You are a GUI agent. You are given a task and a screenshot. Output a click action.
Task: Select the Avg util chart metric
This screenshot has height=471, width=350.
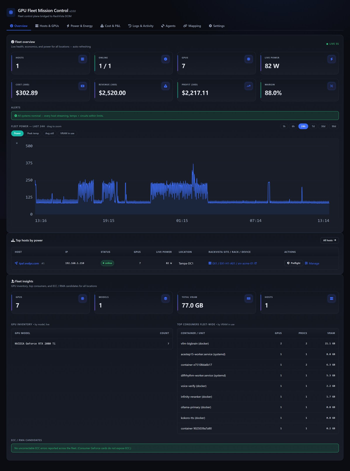click(49, 133)
